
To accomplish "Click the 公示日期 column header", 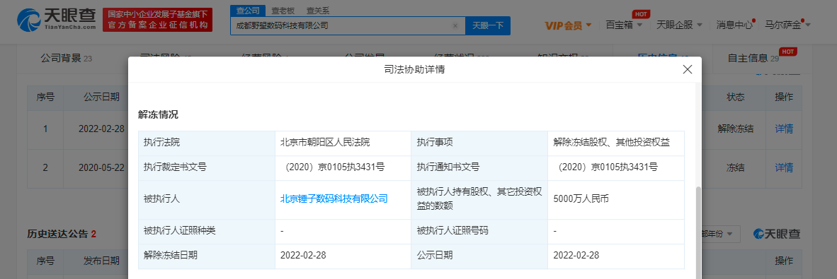I will (x=101, y=97).
